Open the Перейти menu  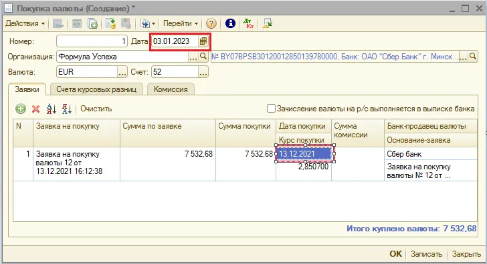(181, 23)
